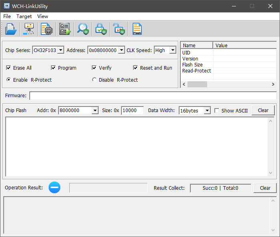Open the Target menu
The width and height of the screenshot is (280, 237).
click(24, 16)
